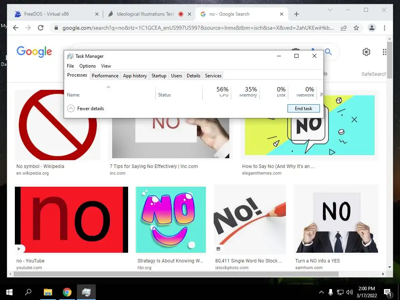Viewport: 400px width, 300px height.
Task: Click the No symbol - Wikipedia caption
Action: coord(40,166)
